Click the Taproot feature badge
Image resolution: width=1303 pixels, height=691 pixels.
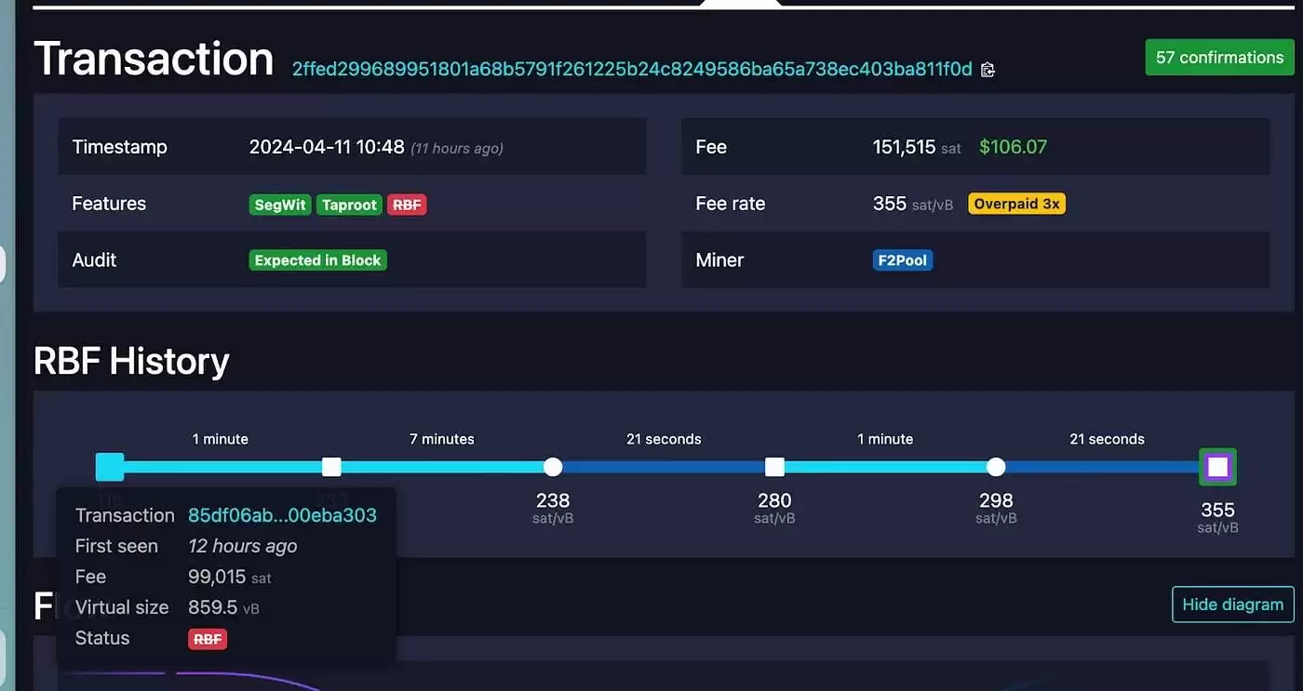click(348, 205)
